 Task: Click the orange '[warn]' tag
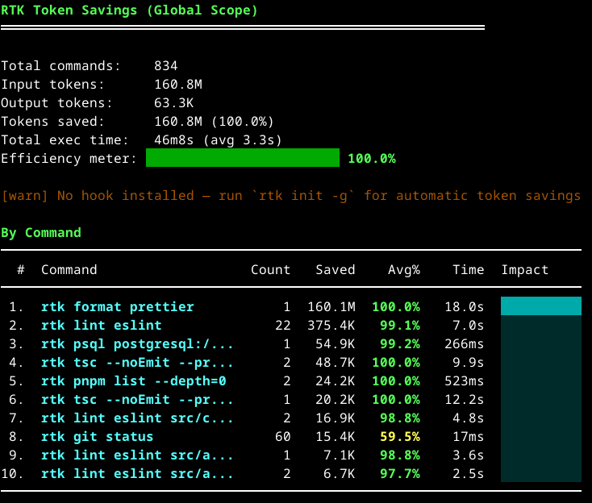[25, 196]
